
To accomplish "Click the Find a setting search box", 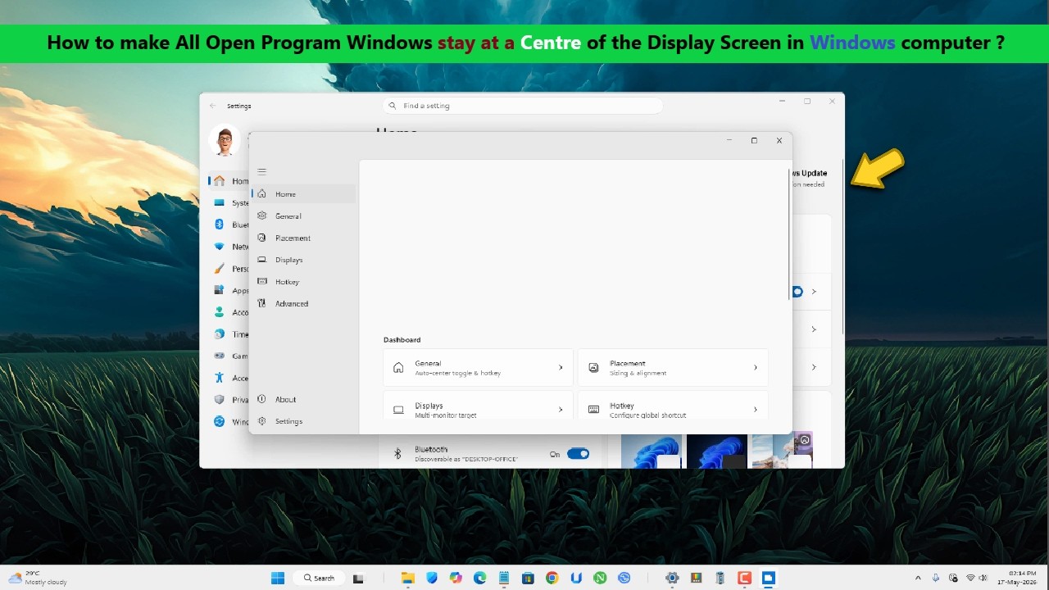I will pyautogui.click(x=522, y=106).
